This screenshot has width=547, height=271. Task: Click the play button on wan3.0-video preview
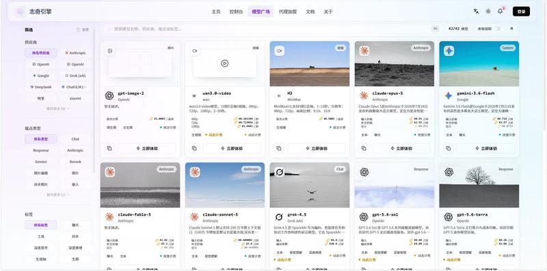pos(225,63)
